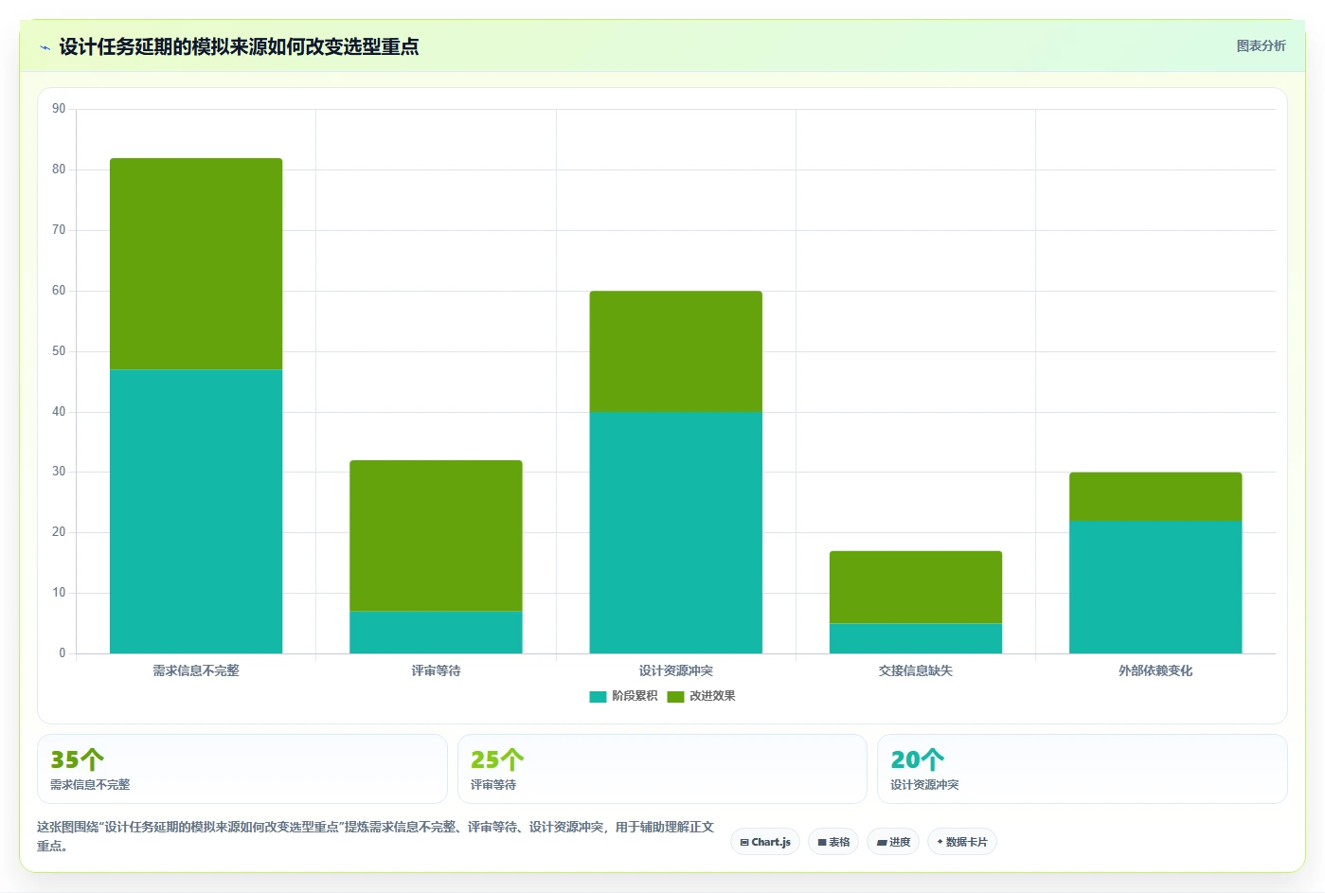Click the y-axis value 90

click(x=59, y=109)
